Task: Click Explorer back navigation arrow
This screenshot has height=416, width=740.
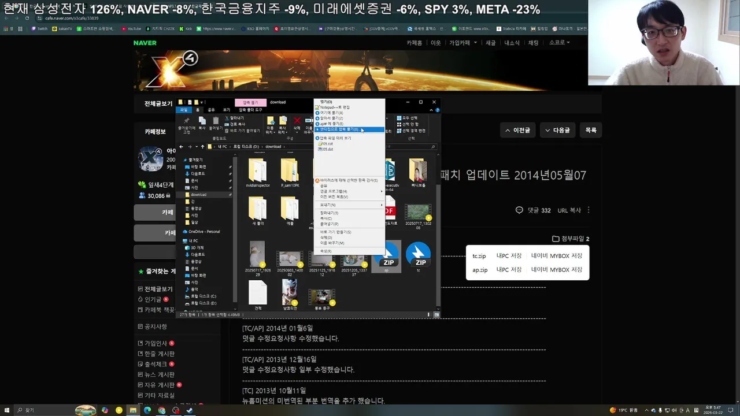Action: (x=182, y=147)
